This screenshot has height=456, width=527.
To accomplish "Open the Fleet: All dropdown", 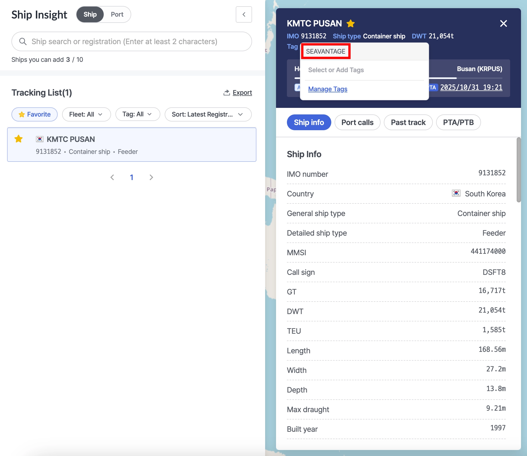I will pos(86,114).
